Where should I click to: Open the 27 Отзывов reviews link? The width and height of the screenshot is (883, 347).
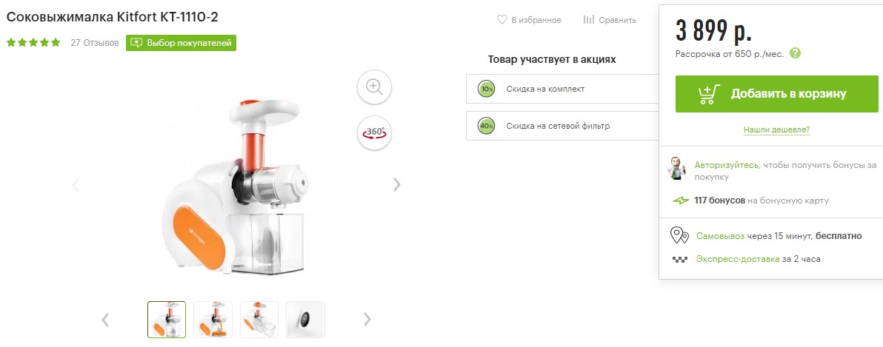(95, 43)
